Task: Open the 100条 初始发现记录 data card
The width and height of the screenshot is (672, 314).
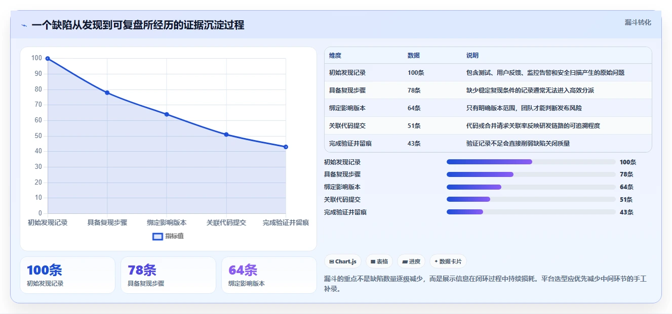Action: [x=67, y=275]
